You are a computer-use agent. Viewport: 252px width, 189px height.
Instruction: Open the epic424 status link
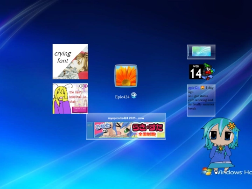coord(194,88)
